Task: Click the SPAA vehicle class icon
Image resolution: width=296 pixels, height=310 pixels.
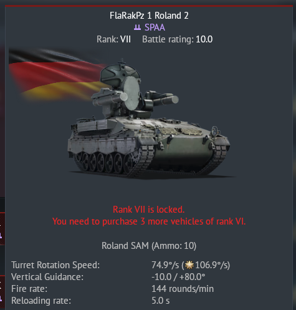Action: pos(137,27)
